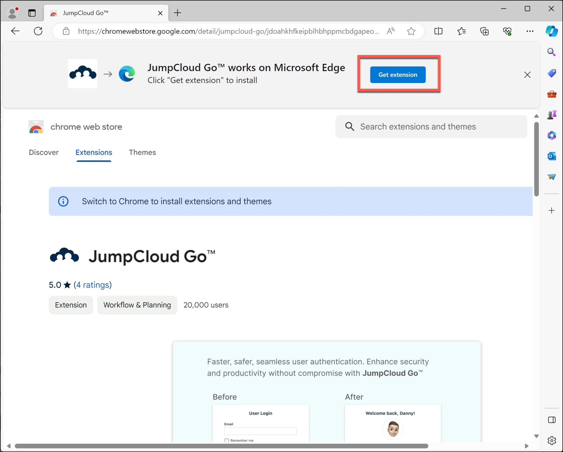Open Microsoft 365 from the sidebar
This screenshot has width=563, height=452.
[x=552, y=136]
